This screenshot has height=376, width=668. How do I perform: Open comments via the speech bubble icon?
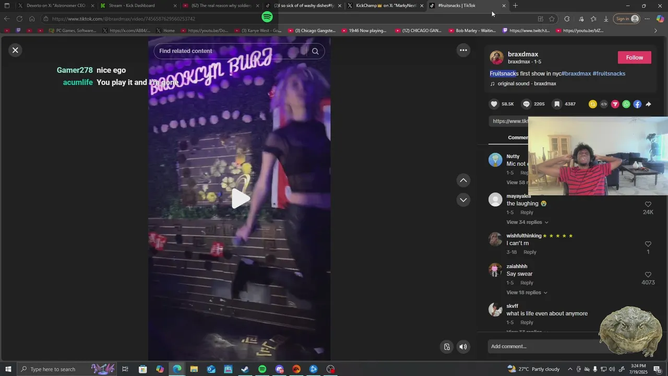527,104
